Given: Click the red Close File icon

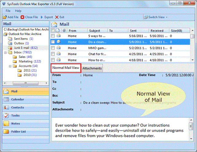Looking at the screenshot, I should [x=22, y=17].
